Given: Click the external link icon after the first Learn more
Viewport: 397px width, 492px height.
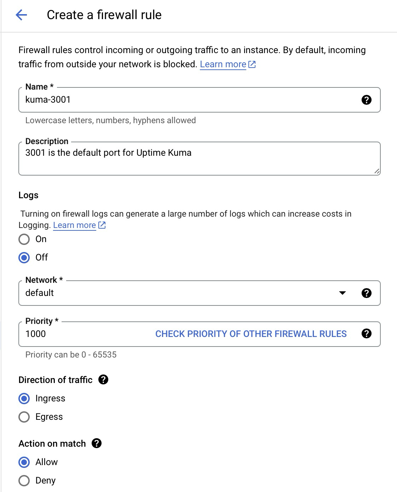Looking at the screenshot, I should tap(252, 64).
